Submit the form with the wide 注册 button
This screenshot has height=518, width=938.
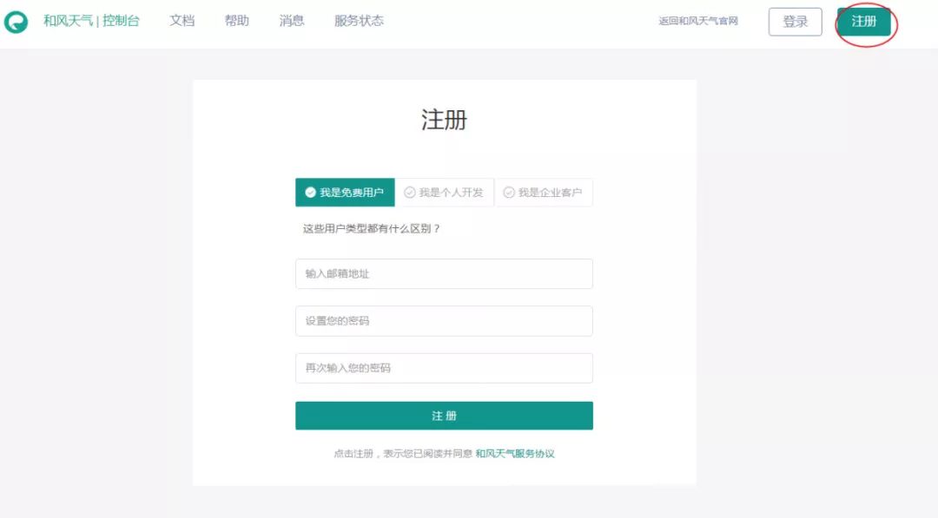444,416
